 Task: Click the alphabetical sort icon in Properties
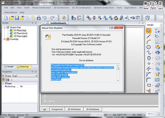pyautogui.click(x=8, y=80)
